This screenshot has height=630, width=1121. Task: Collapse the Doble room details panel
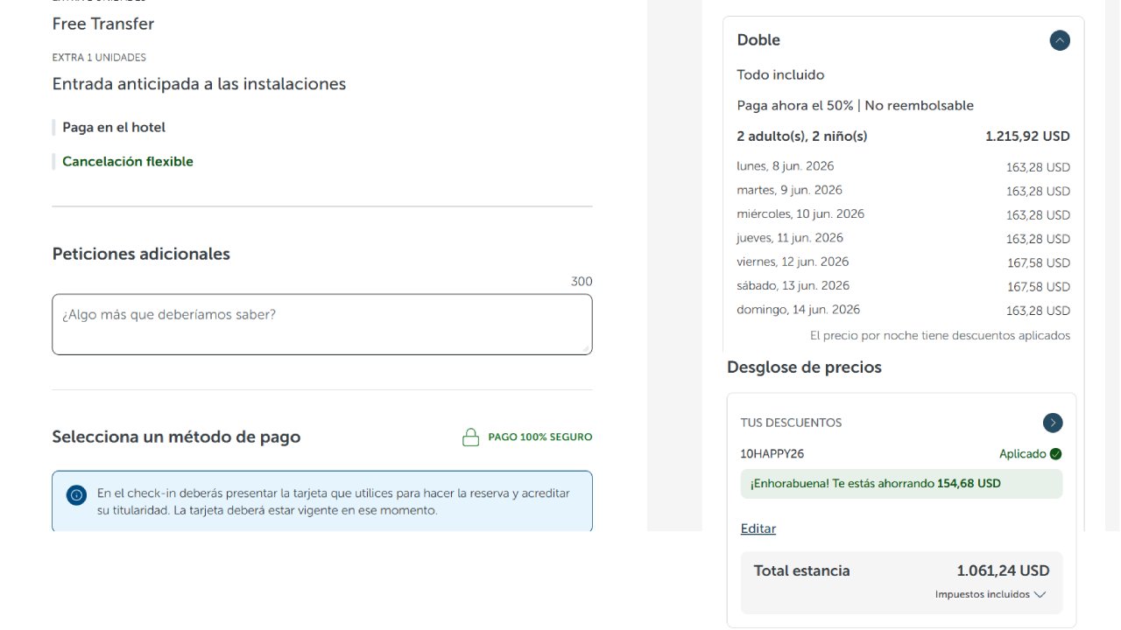point(1059,40)
